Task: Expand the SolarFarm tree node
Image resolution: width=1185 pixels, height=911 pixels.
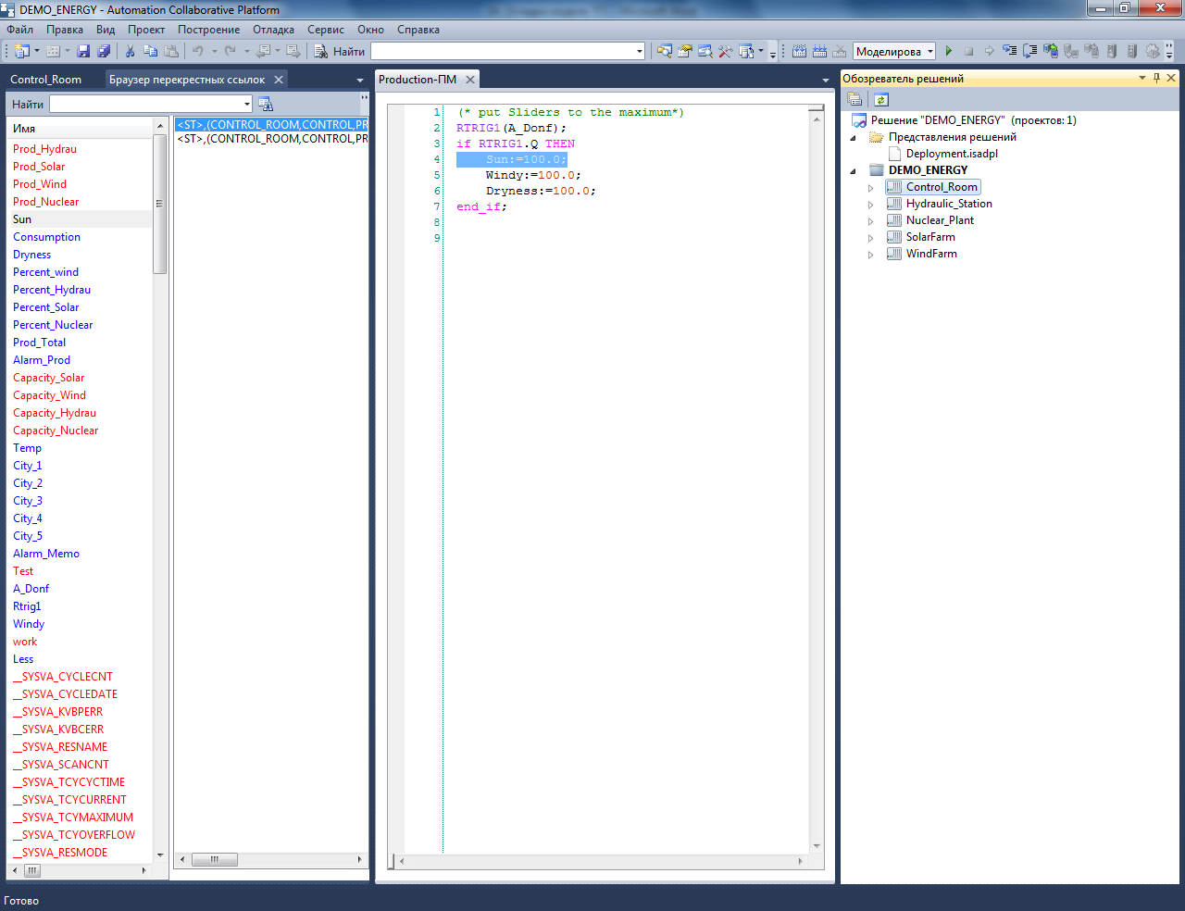Action: coord(870,238)
